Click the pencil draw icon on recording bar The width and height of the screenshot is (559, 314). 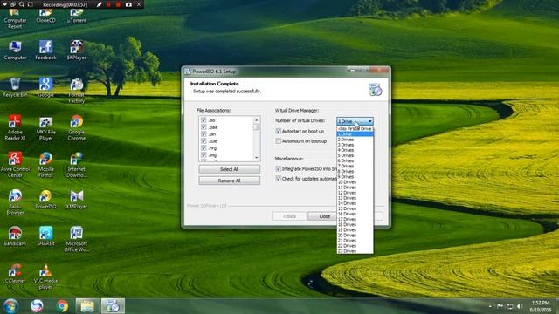click(100, 4)
